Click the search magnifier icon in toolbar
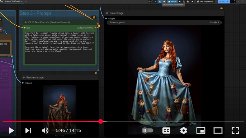This screenshot has height=138, width=246. tap(152, 1)
